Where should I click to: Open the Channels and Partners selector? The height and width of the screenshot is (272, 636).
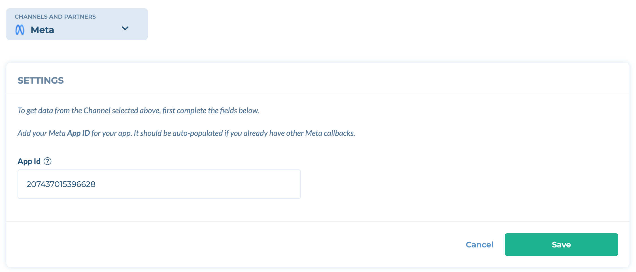pos(77,24)
